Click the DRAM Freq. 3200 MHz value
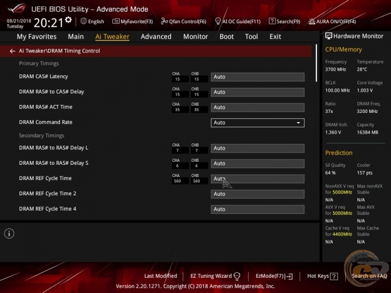This screenshot has width=391, height=293. click(x=367, y=111)
